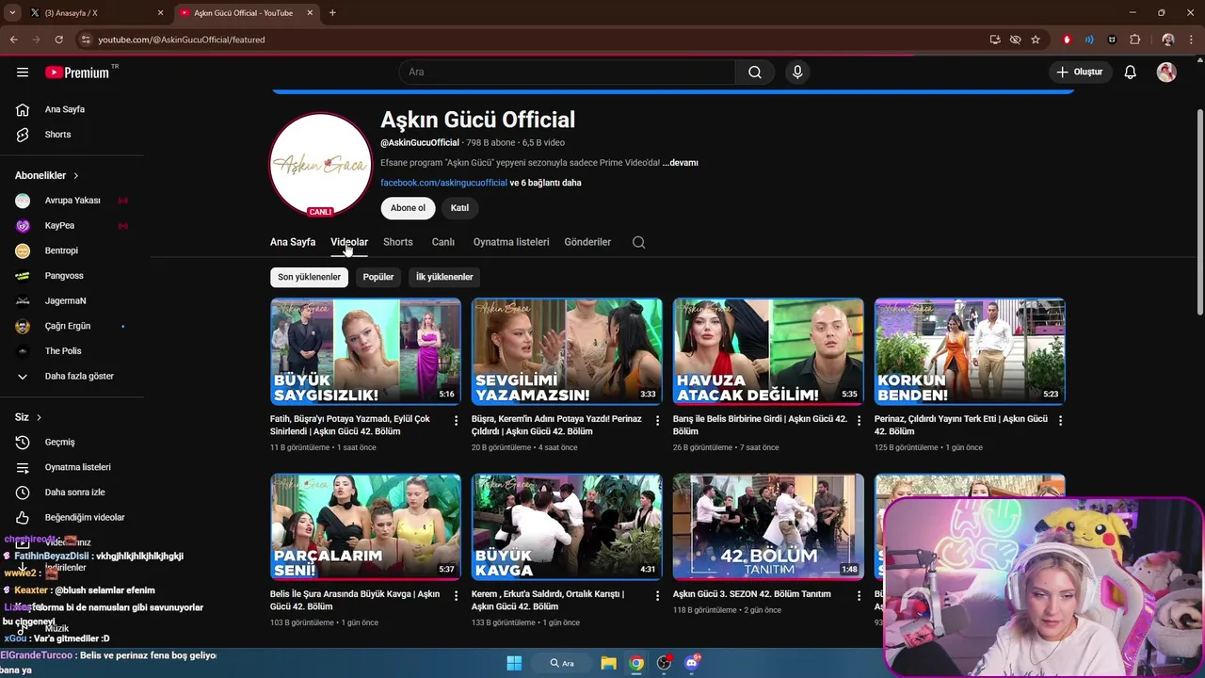This screenshot has height=678, width=1205.
Task: Bookmark this page with star icon
Action: click(1036, 40)
